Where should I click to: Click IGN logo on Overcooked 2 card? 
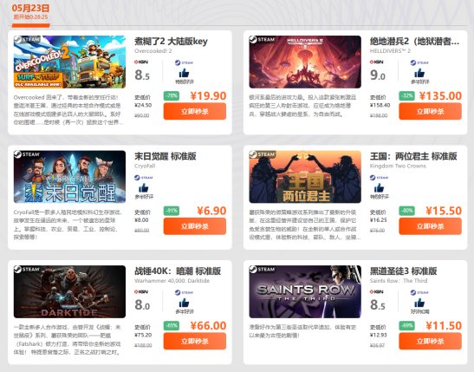[141, 62]
